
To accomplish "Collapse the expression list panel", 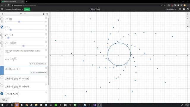I will pos(47,14).
